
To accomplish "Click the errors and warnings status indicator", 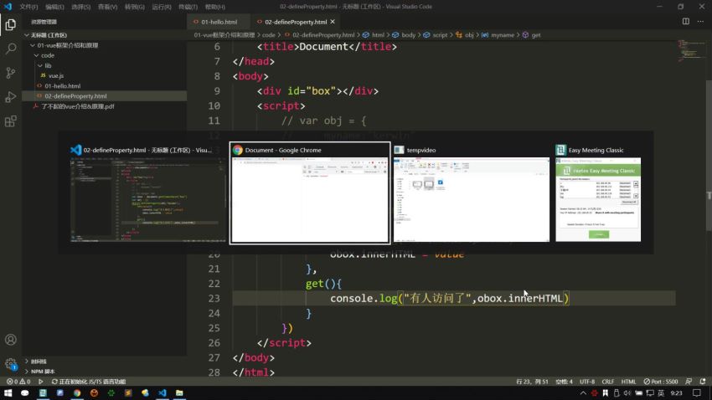I will pos(18,382).
